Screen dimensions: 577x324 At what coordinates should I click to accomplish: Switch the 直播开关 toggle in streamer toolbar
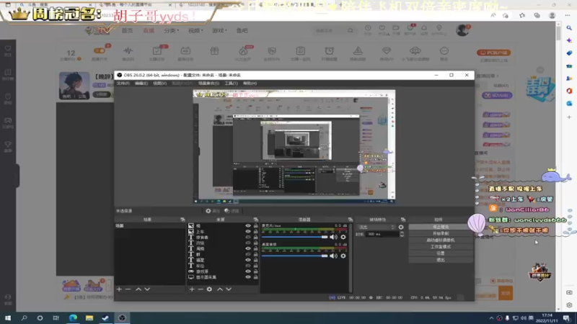(100, 50)
